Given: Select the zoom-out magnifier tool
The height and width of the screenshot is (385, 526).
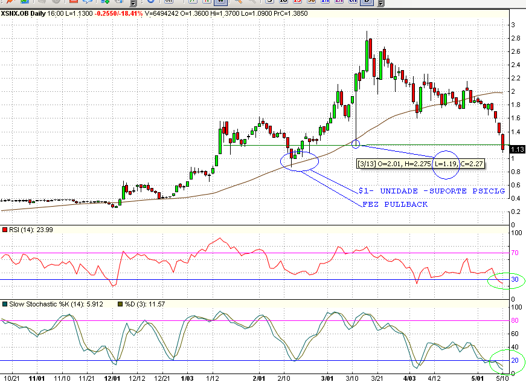Looking at the screenshot, I should [x=252, y=4].
